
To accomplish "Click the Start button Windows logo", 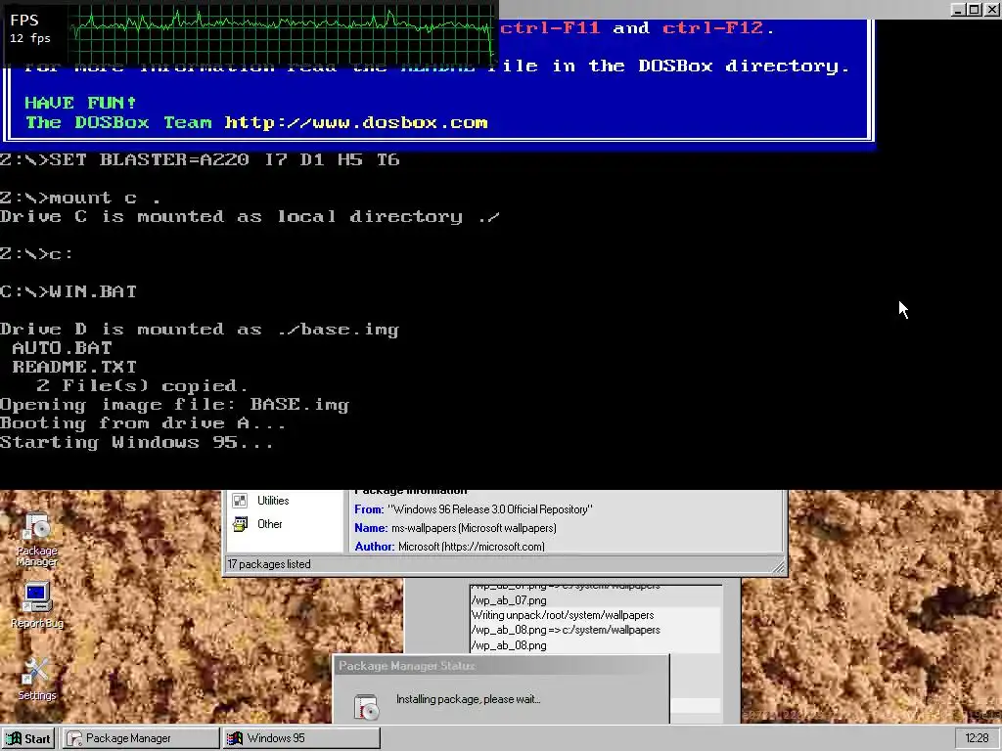I will click(14, 738).
